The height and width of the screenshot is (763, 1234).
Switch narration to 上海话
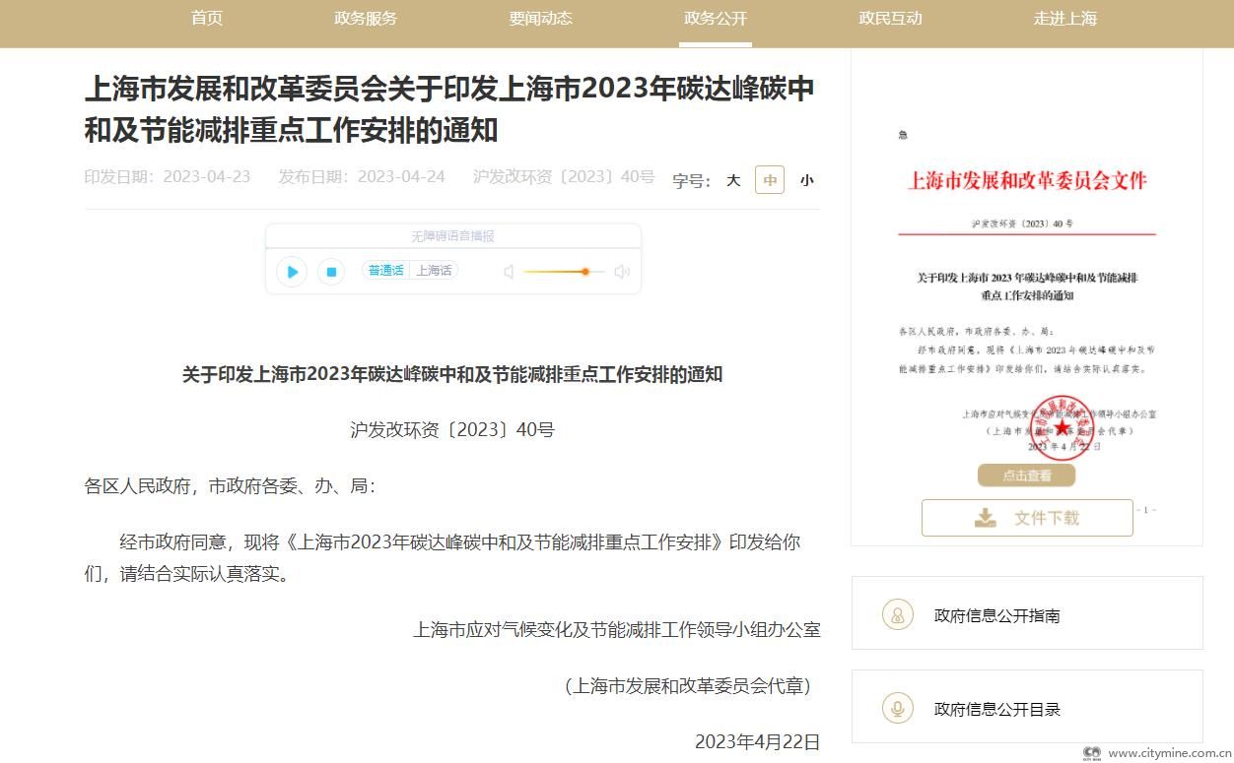[x=434, y=271]
